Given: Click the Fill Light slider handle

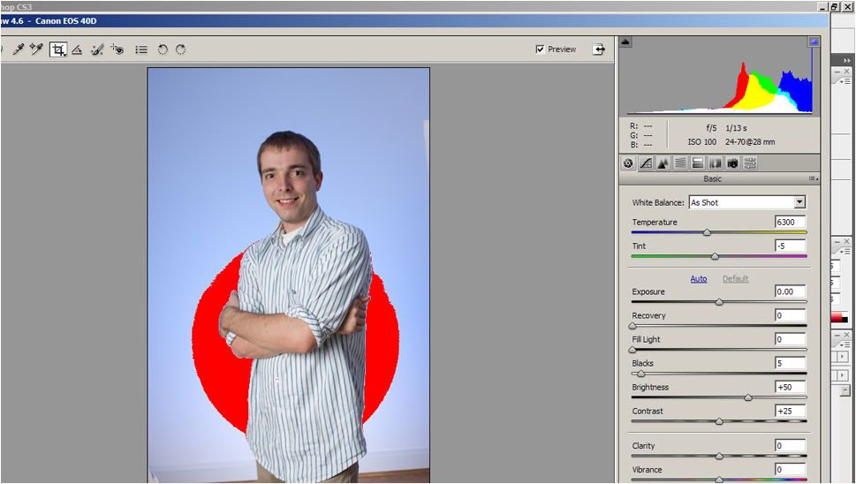Looking at the screenshot, I should click(633, 350).
